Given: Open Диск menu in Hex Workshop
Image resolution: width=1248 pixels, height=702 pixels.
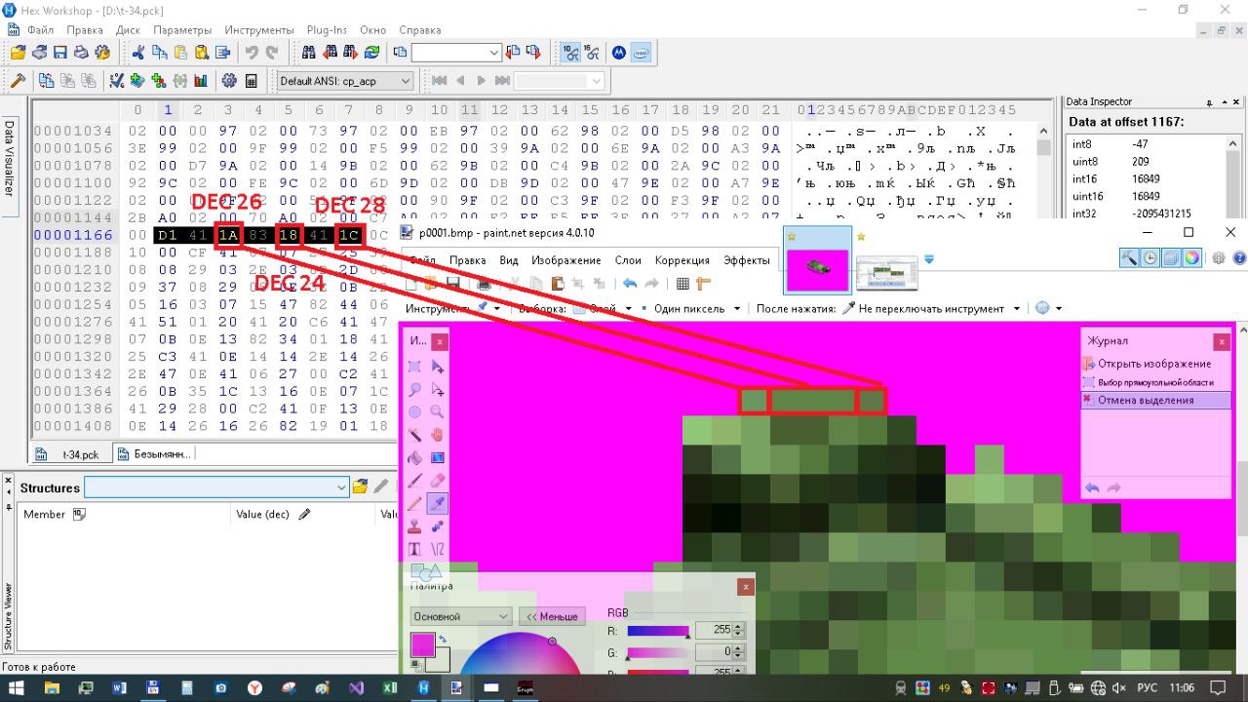Looking at the screenshot, I should (128, 30).
